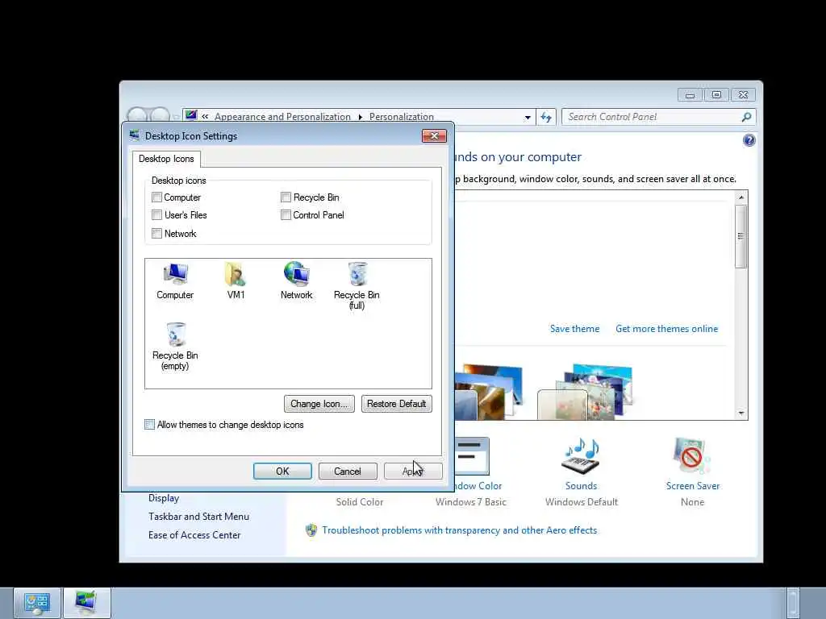This screenshot has height=619, width=826.
Task: Enable the User's Files checkbox
Action: pyautogui.click(x=156, y=214)
